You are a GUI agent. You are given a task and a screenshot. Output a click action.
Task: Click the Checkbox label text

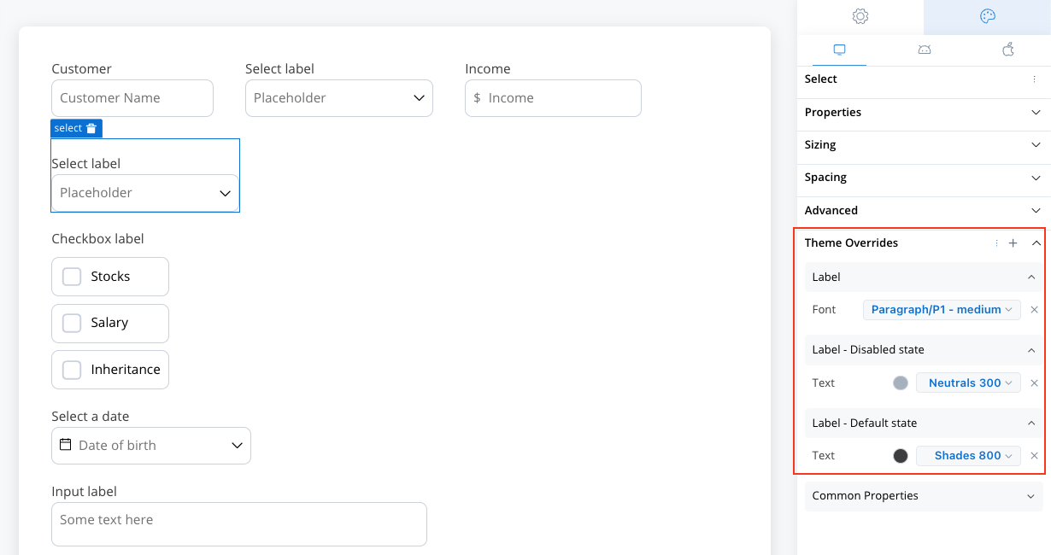(97, 239)
